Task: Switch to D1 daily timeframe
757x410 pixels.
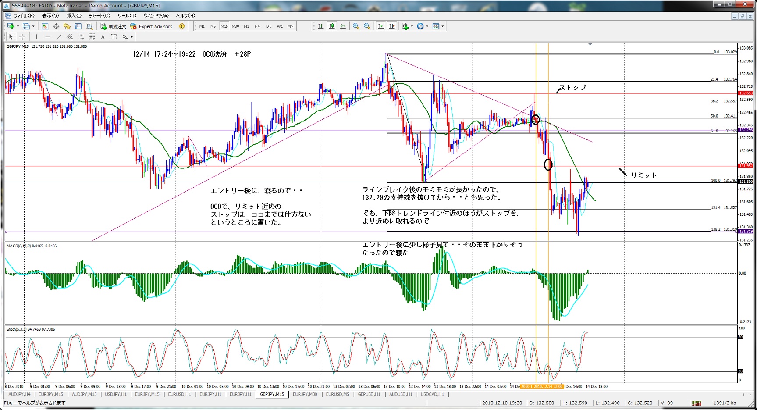Action: tap(269, 26)
